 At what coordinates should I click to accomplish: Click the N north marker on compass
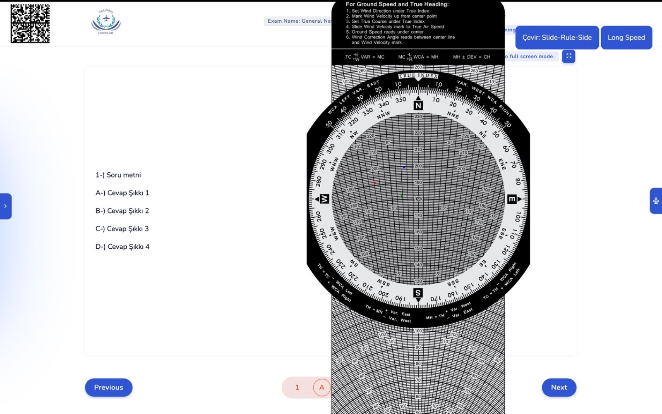418,105
